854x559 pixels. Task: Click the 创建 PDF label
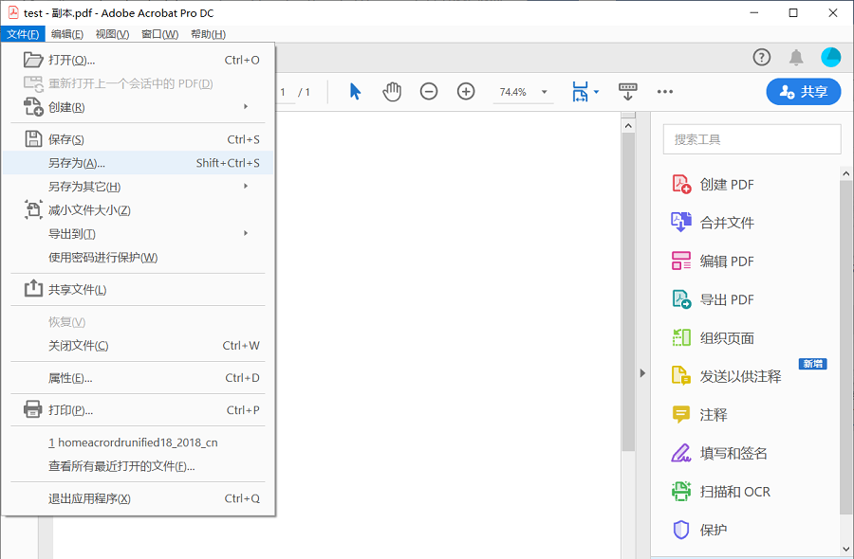point(727,185)
